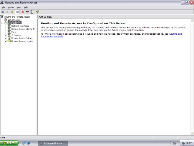
Task: Expand the IP Routing node
Action: pyautogui.click(x=6, y=35)
